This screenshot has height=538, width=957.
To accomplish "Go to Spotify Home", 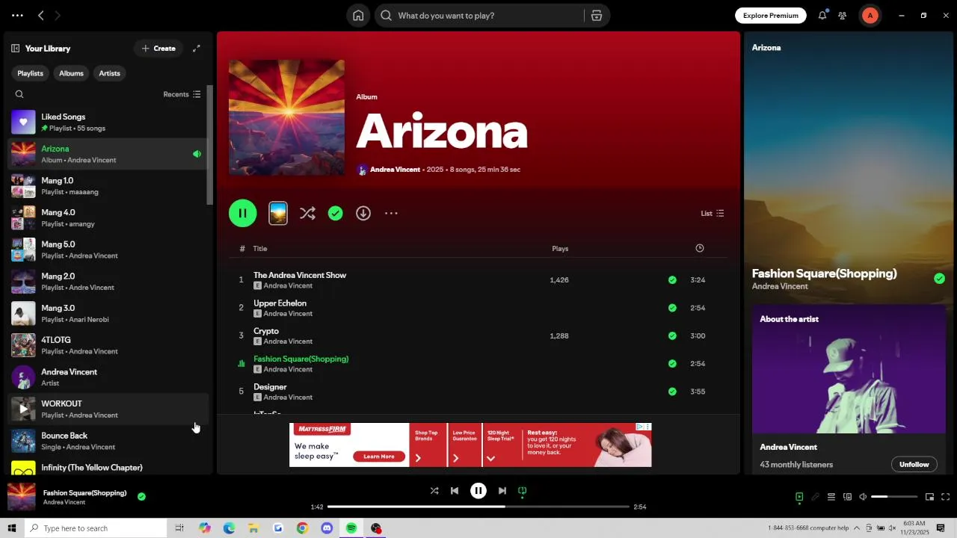I will pos(358,16).
